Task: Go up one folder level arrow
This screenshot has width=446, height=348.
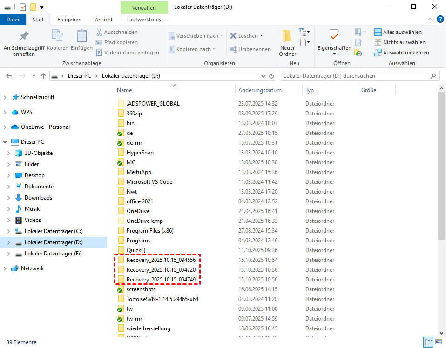Action: click(43, 76)
